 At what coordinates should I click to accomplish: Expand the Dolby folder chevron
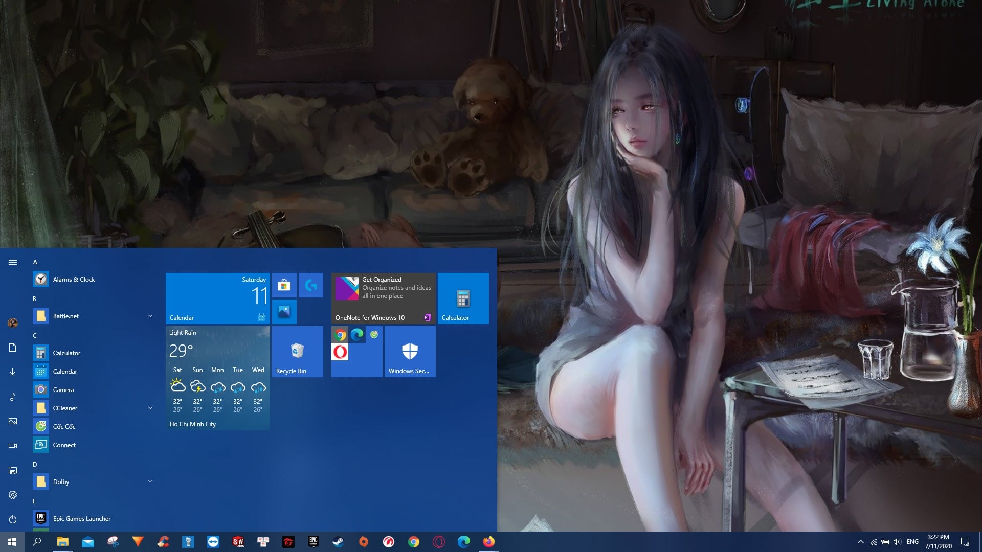coord(150,481)
